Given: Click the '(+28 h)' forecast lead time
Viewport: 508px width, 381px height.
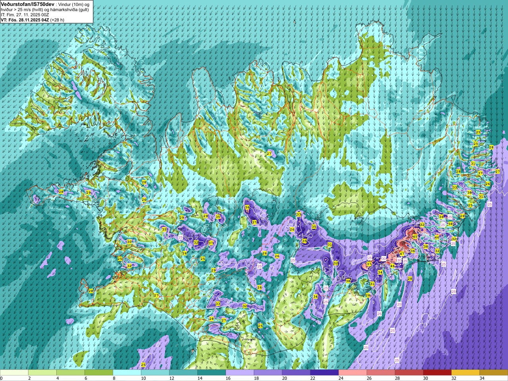Looking at the screenshot, I should point(58,20).
